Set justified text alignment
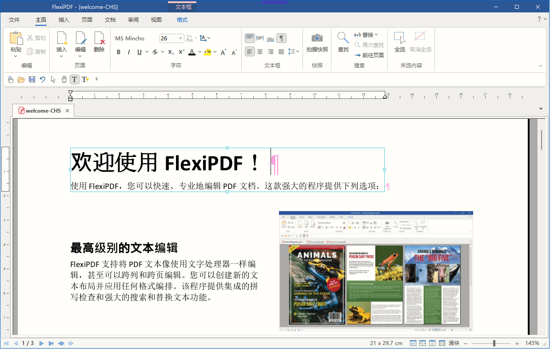 pyautogui.click(x=281, y=51)
